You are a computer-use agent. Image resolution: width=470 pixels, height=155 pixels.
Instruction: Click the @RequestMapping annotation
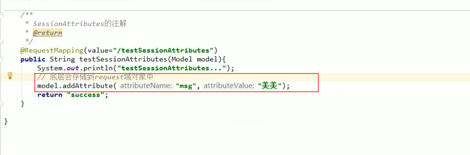[52, 50]
